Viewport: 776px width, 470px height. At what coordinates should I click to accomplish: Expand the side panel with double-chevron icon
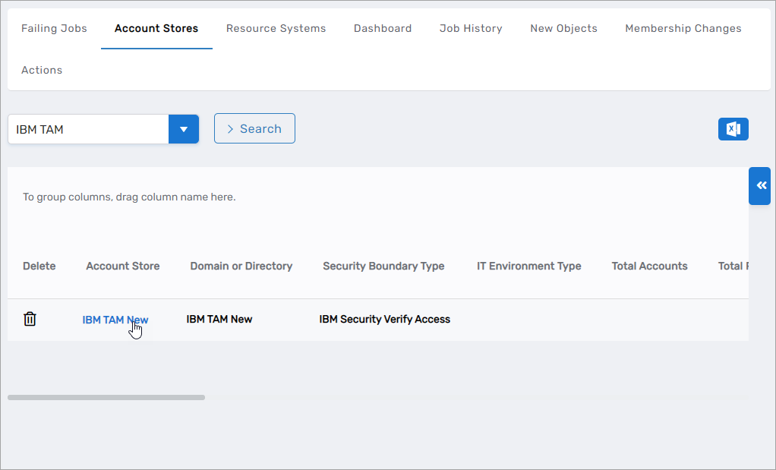(761, 186)
